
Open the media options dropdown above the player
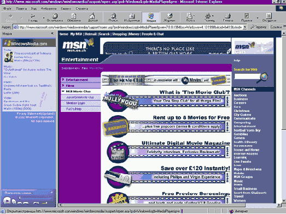click(x=19, y=193)
